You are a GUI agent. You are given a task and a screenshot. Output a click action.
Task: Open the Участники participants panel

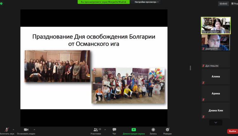pos(96,131)
